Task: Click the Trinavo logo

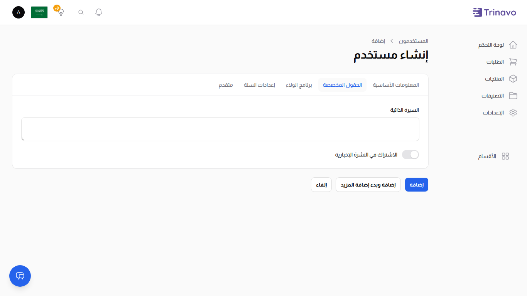Action: [494, 12]
